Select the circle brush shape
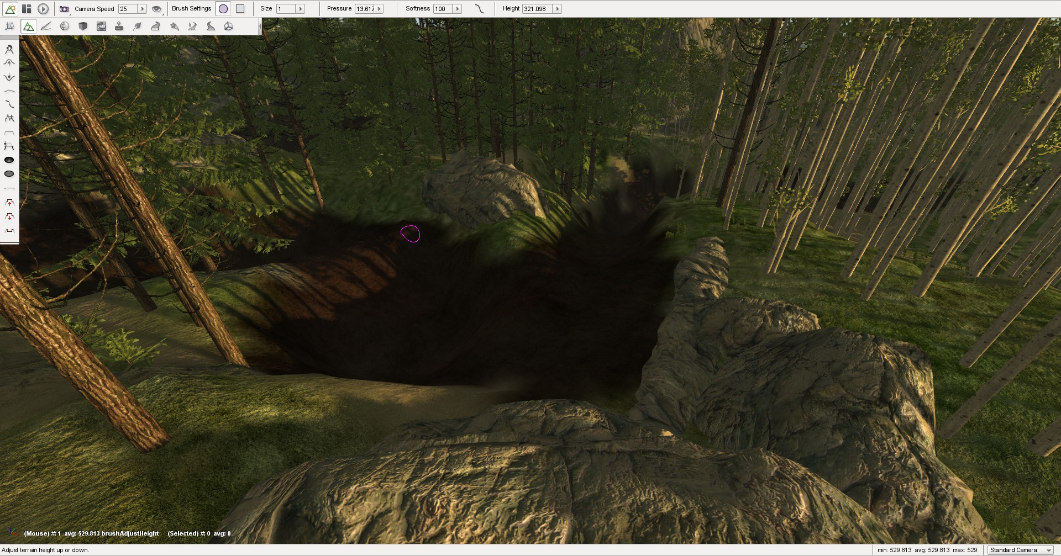Screen dimensions: 1061x556 [x=223, y=9]
